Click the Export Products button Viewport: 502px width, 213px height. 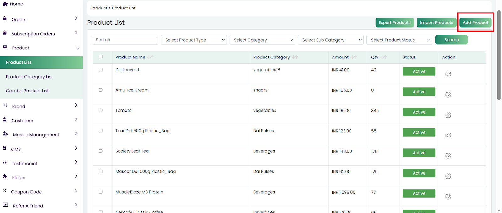pyautogui.click(x=394, y=23)
